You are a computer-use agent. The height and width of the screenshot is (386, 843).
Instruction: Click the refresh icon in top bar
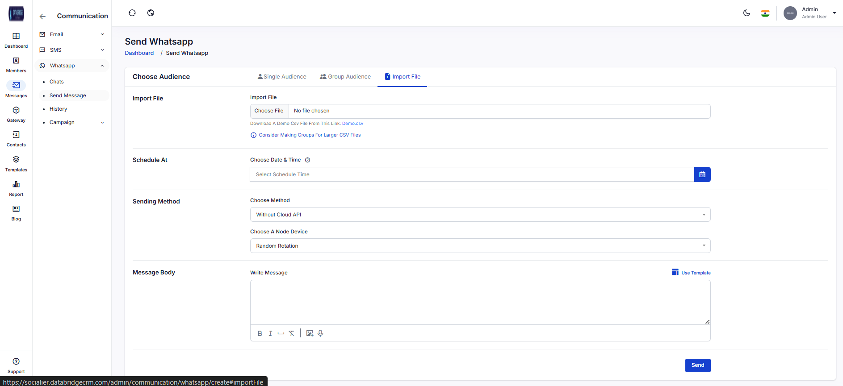[x=132, y=13]
